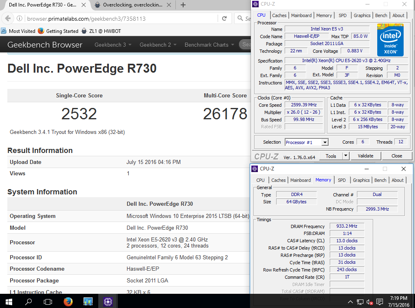Click the Core Speed value 2599.39 MHz
The width and height of the screenshot is (415, 308).
click(x=304, y=105)
